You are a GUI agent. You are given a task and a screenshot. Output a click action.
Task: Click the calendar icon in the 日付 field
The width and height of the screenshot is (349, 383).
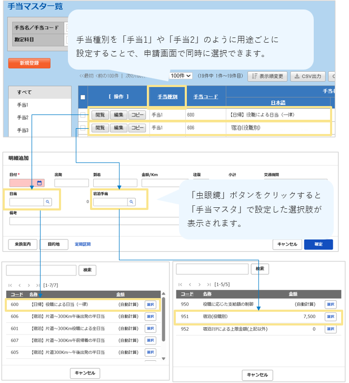point(39,183)
